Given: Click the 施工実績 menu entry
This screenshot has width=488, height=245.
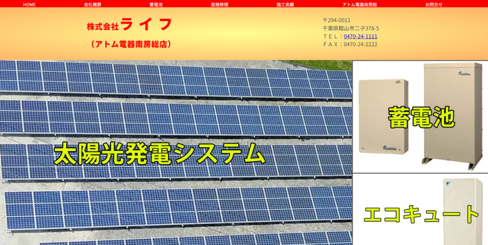Looking at the screenshot, I should click(285, 4).
